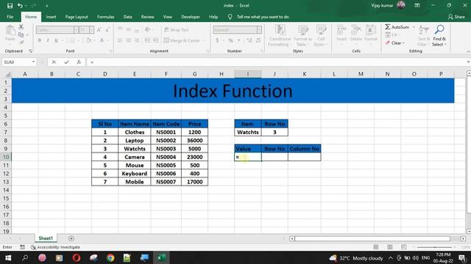Viewport: 471px width, 264px height.
Task: Switch to Page Layout view in status bar
Action: click(389, 247)
